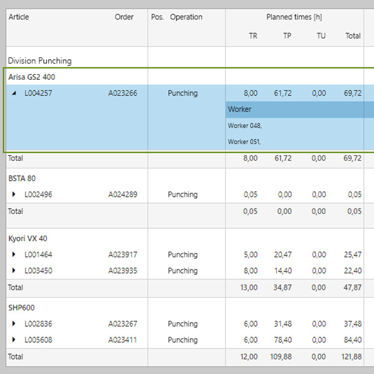This screenshot has height=374, width=374.
Task: Collapse the expanded L004257 row
Action: 14,93
